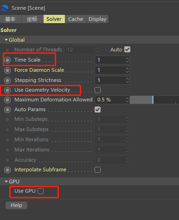The width and height of the screenshot is (179, 220).
Task: Disable the Auto Params checkbox
Action: [x=97, y=109]
